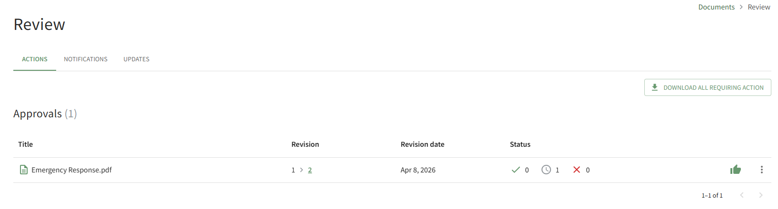Click the document icon beside Emergency Response.pdf
Viewport: 778px width, 209px height.
pyautogui.click(x=23, y=170)
